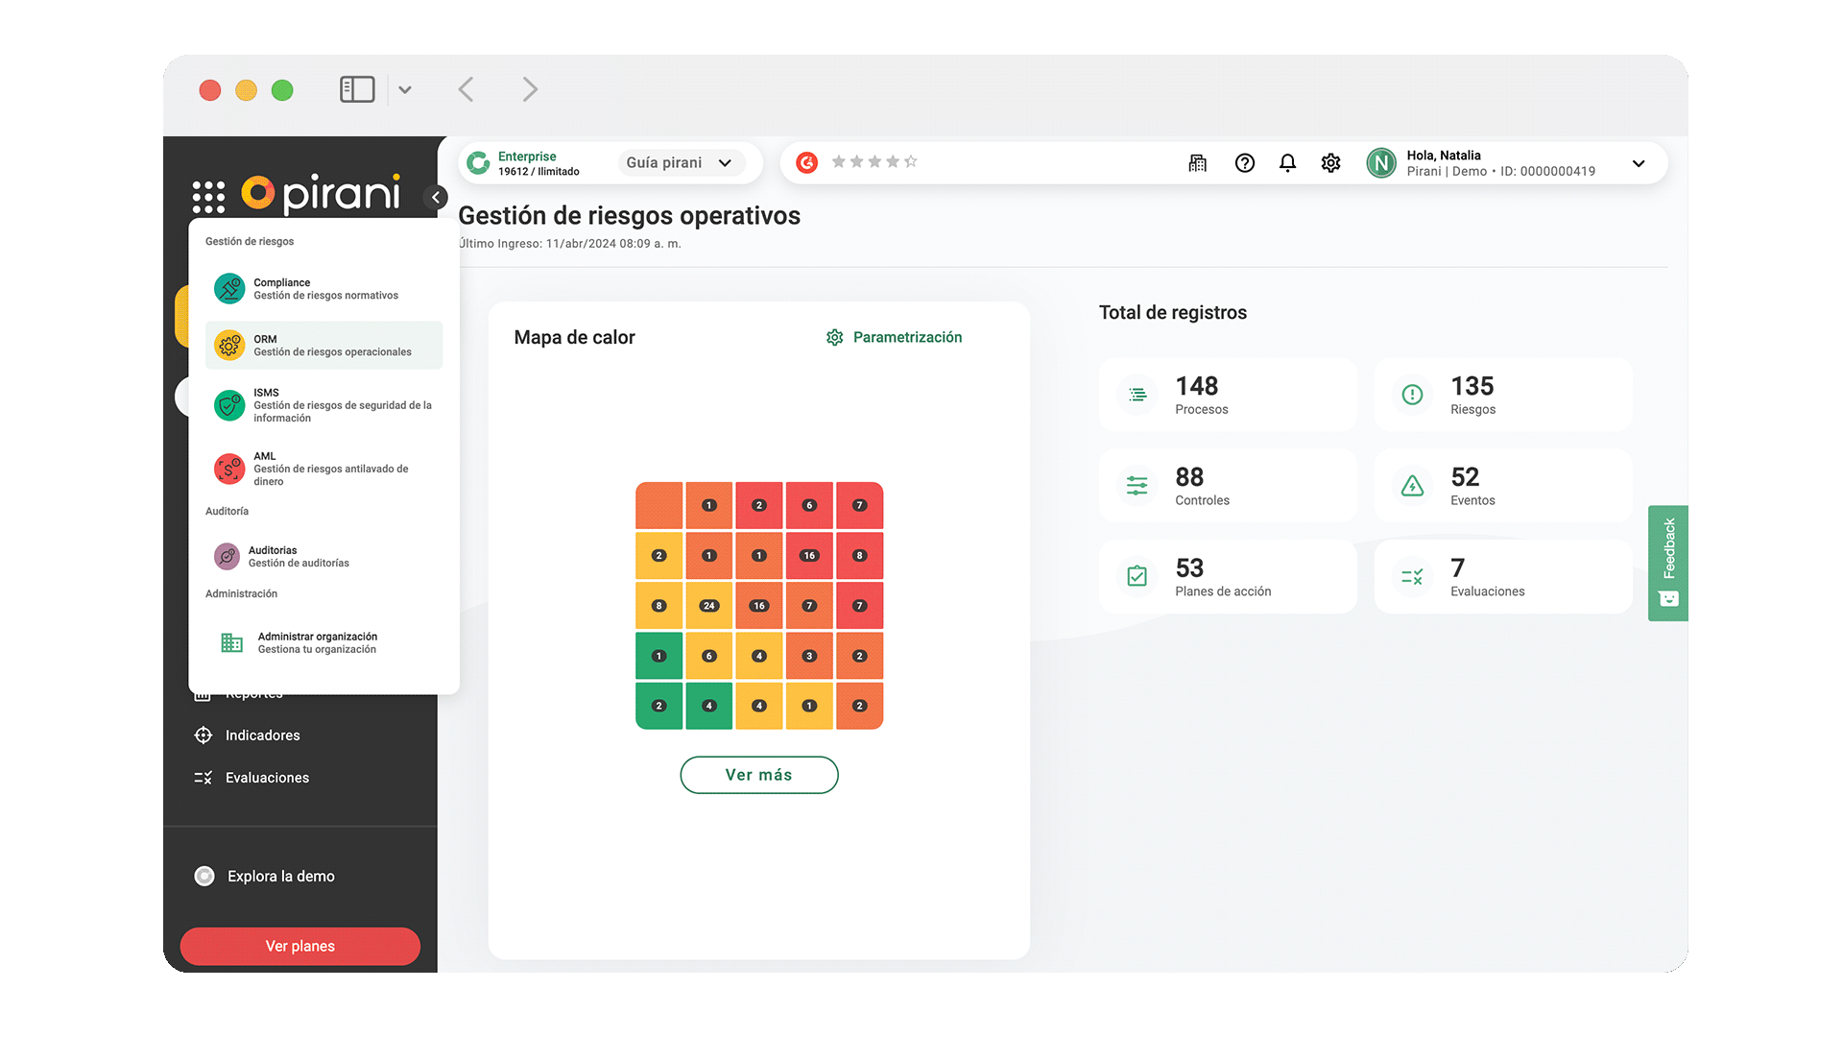Click the Ver más button

coord(758,775)
